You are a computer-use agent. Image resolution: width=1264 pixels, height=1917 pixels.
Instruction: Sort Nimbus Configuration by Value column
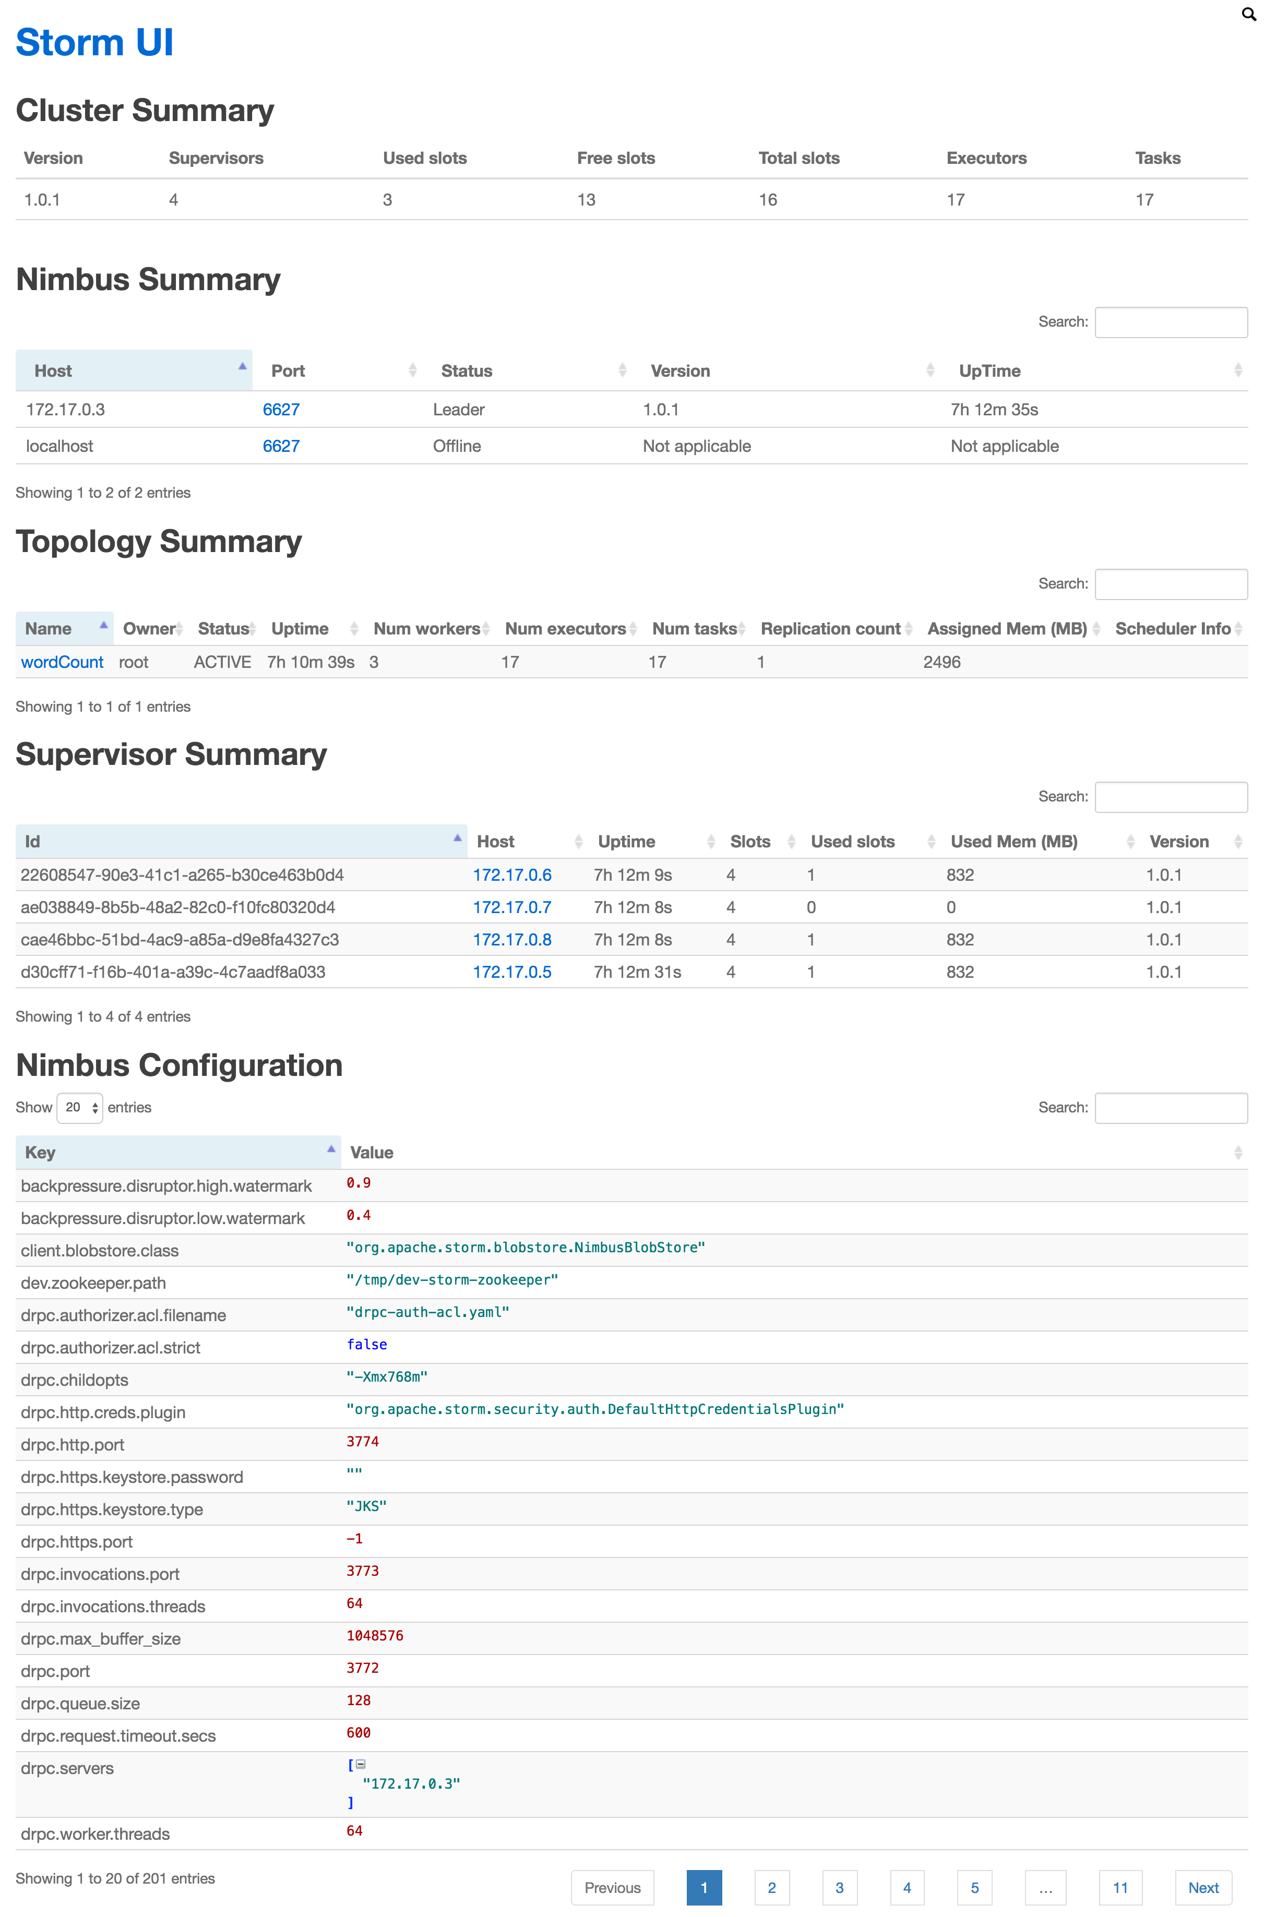794,1152
